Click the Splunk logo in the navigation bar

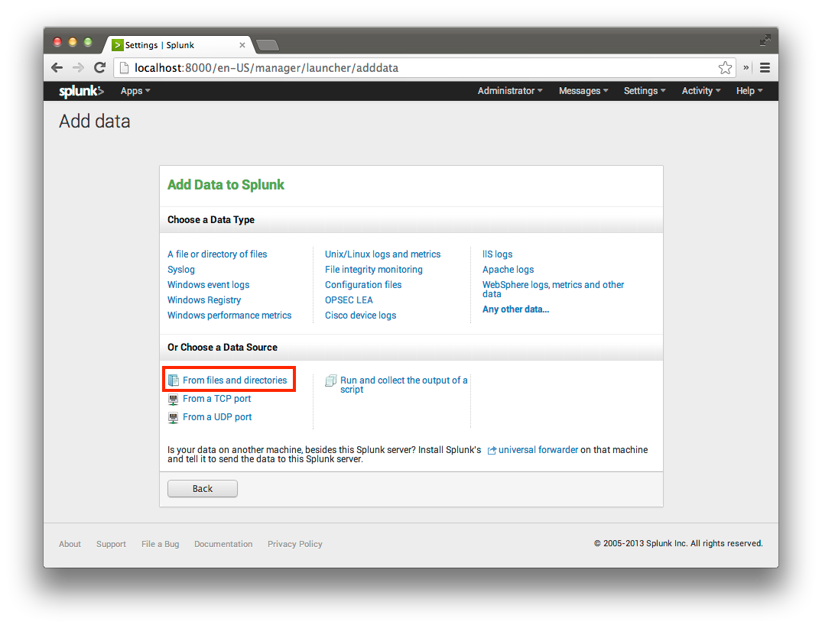pos(81,91)
